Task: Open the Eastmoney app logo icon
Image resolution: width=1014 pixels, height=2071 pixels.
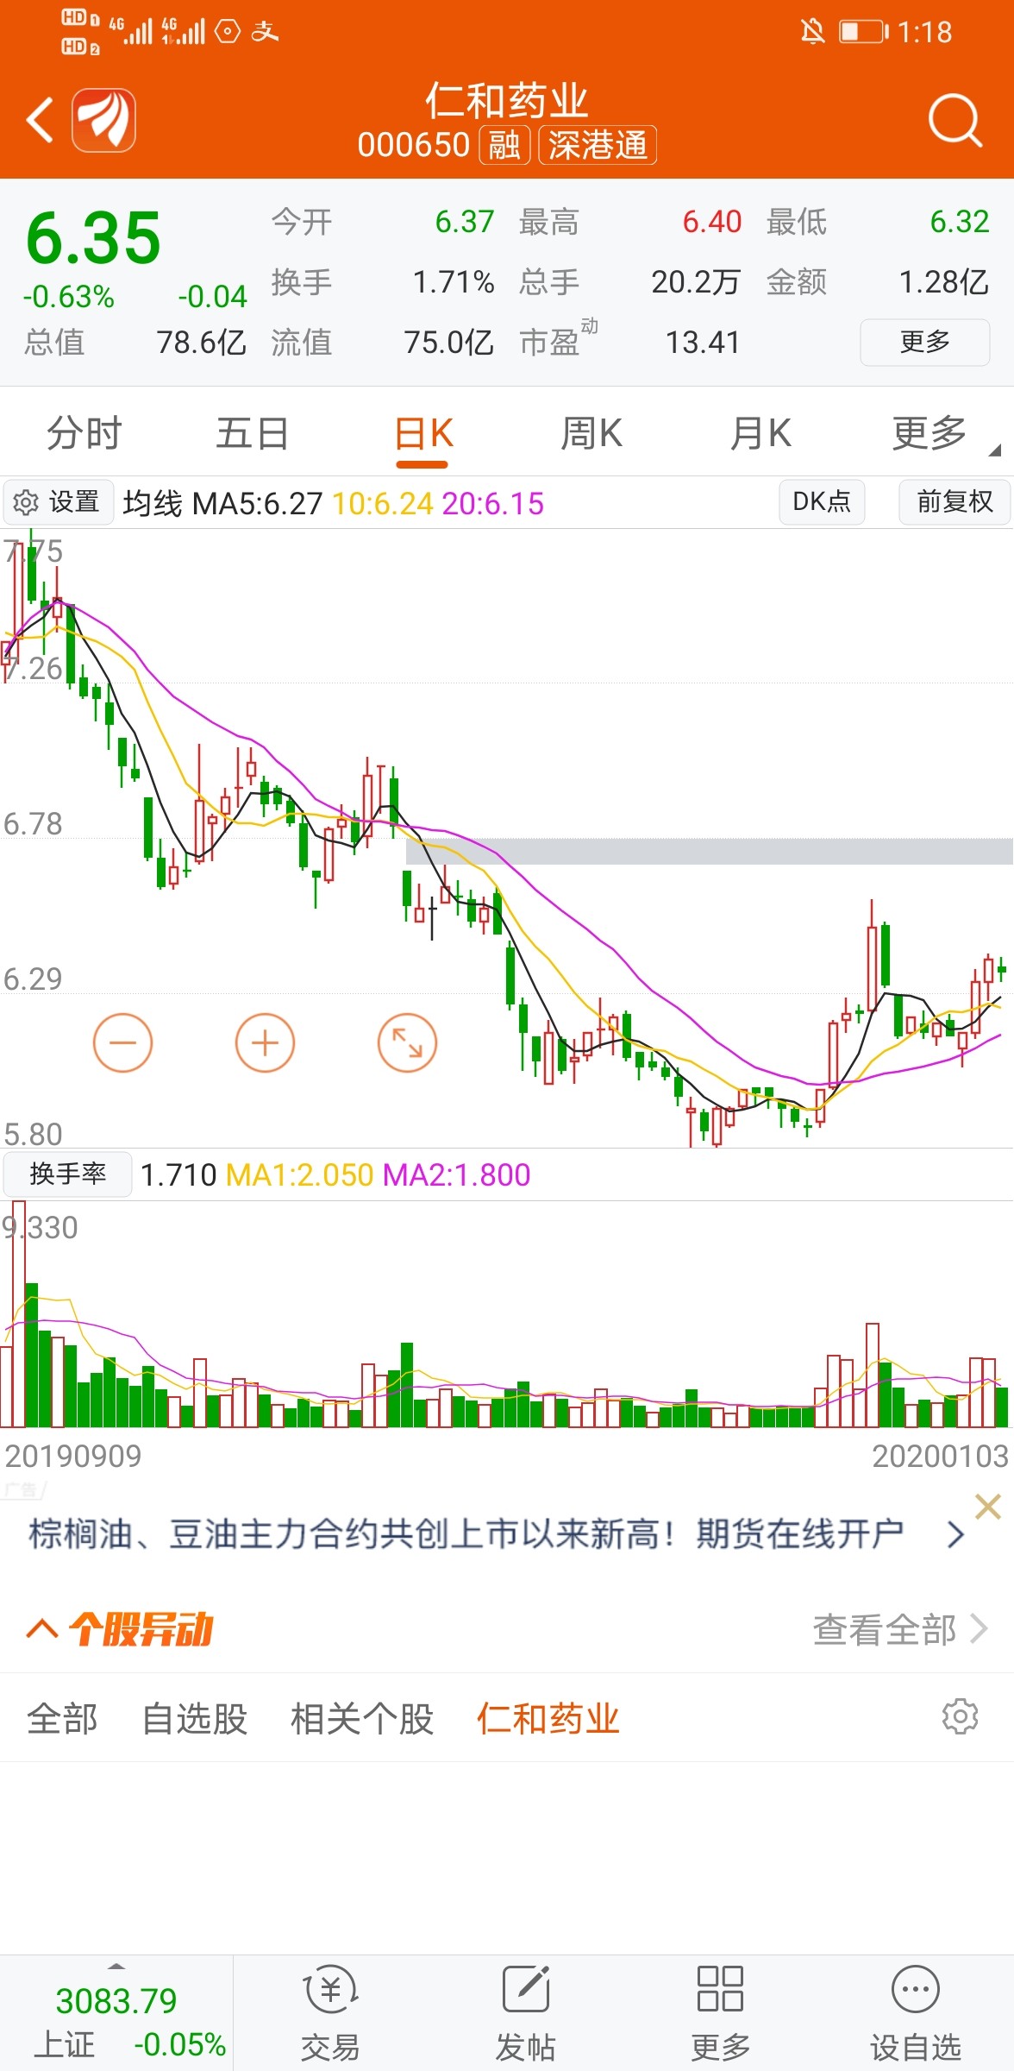Action: point(103,120)
